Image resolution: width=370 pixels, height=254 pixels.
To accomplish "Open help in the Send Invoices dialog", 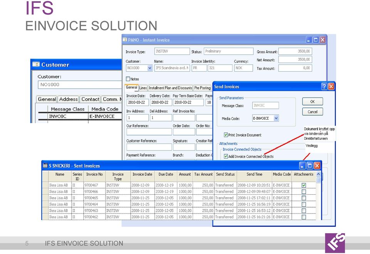I will pos(324,87).
